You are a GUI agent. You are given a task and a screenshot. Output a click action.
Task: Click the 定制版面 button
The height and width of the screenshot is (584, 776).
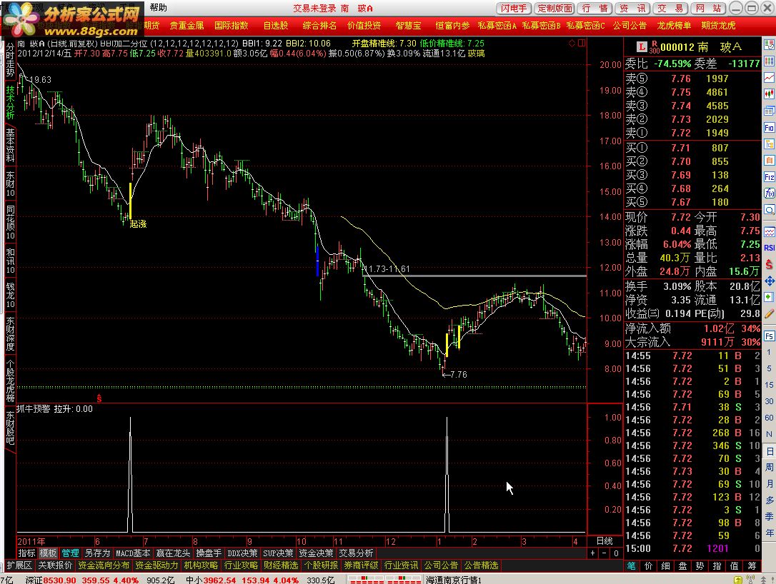click(x=554, y=9)
